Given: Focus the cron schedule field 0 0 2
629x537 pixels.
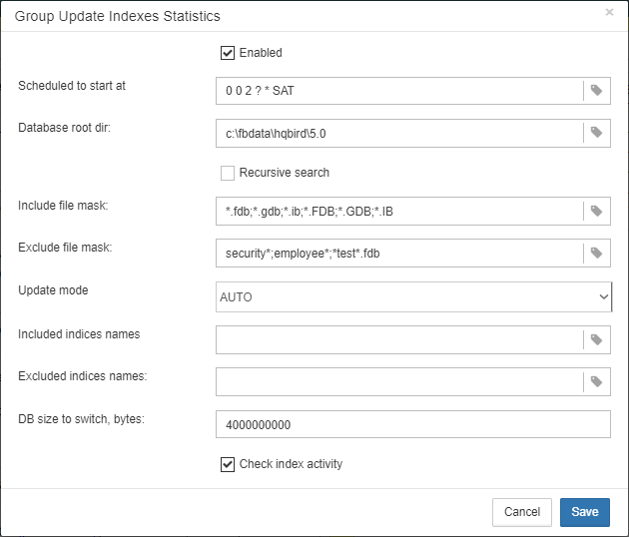Looking at the screenshot, I should click(x=399, y=91).
